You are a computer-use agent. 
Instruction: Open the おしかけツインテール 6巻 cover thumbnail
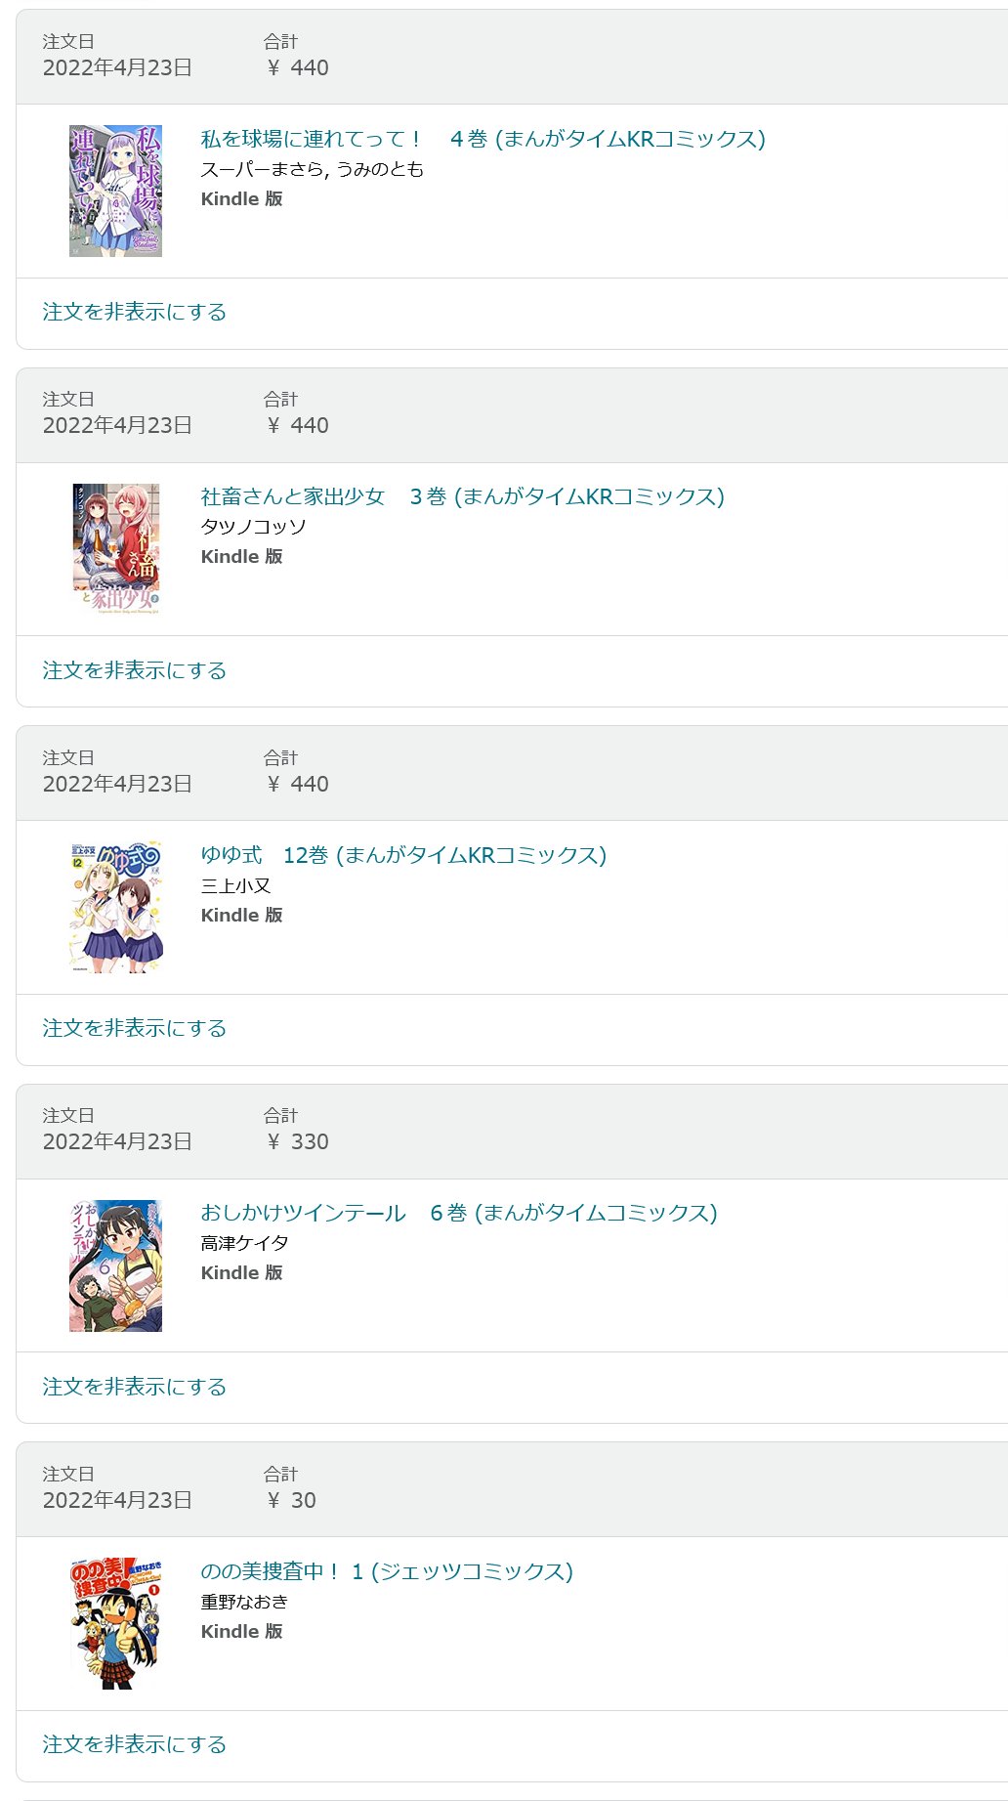click(x=115, y=1265)
